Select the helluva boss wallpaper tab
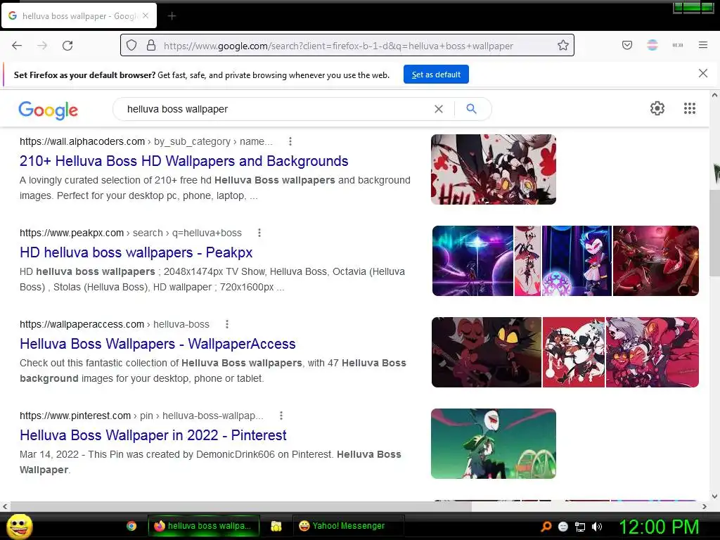This screenshot has width=720, height=540. [79, 16]
